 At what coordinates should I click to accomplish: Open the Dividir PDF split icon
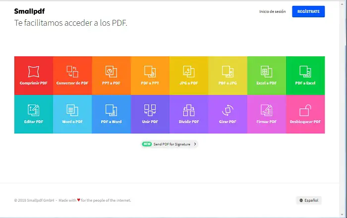[189, 110]
